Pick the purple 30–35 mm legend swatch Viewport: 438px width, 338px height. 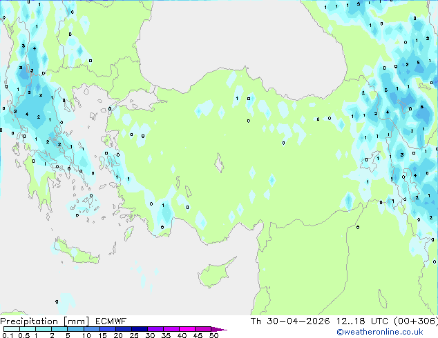click(x=155, y=329)
